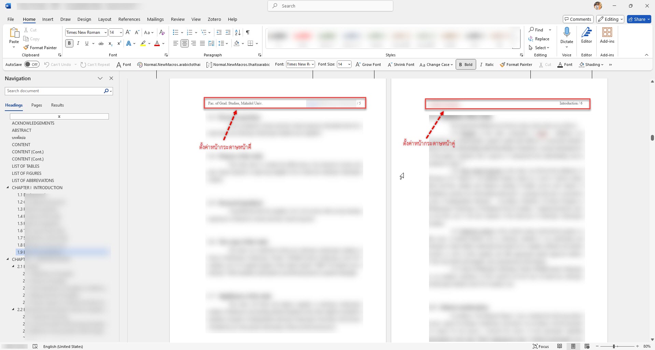Click the Format Painter in Clipboard group
Viewport: 655px width, 350px height.
[x=40, y=47]
